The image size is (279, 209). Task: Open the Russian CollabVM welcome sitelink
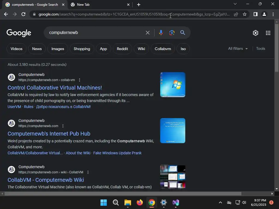(63, 107)
